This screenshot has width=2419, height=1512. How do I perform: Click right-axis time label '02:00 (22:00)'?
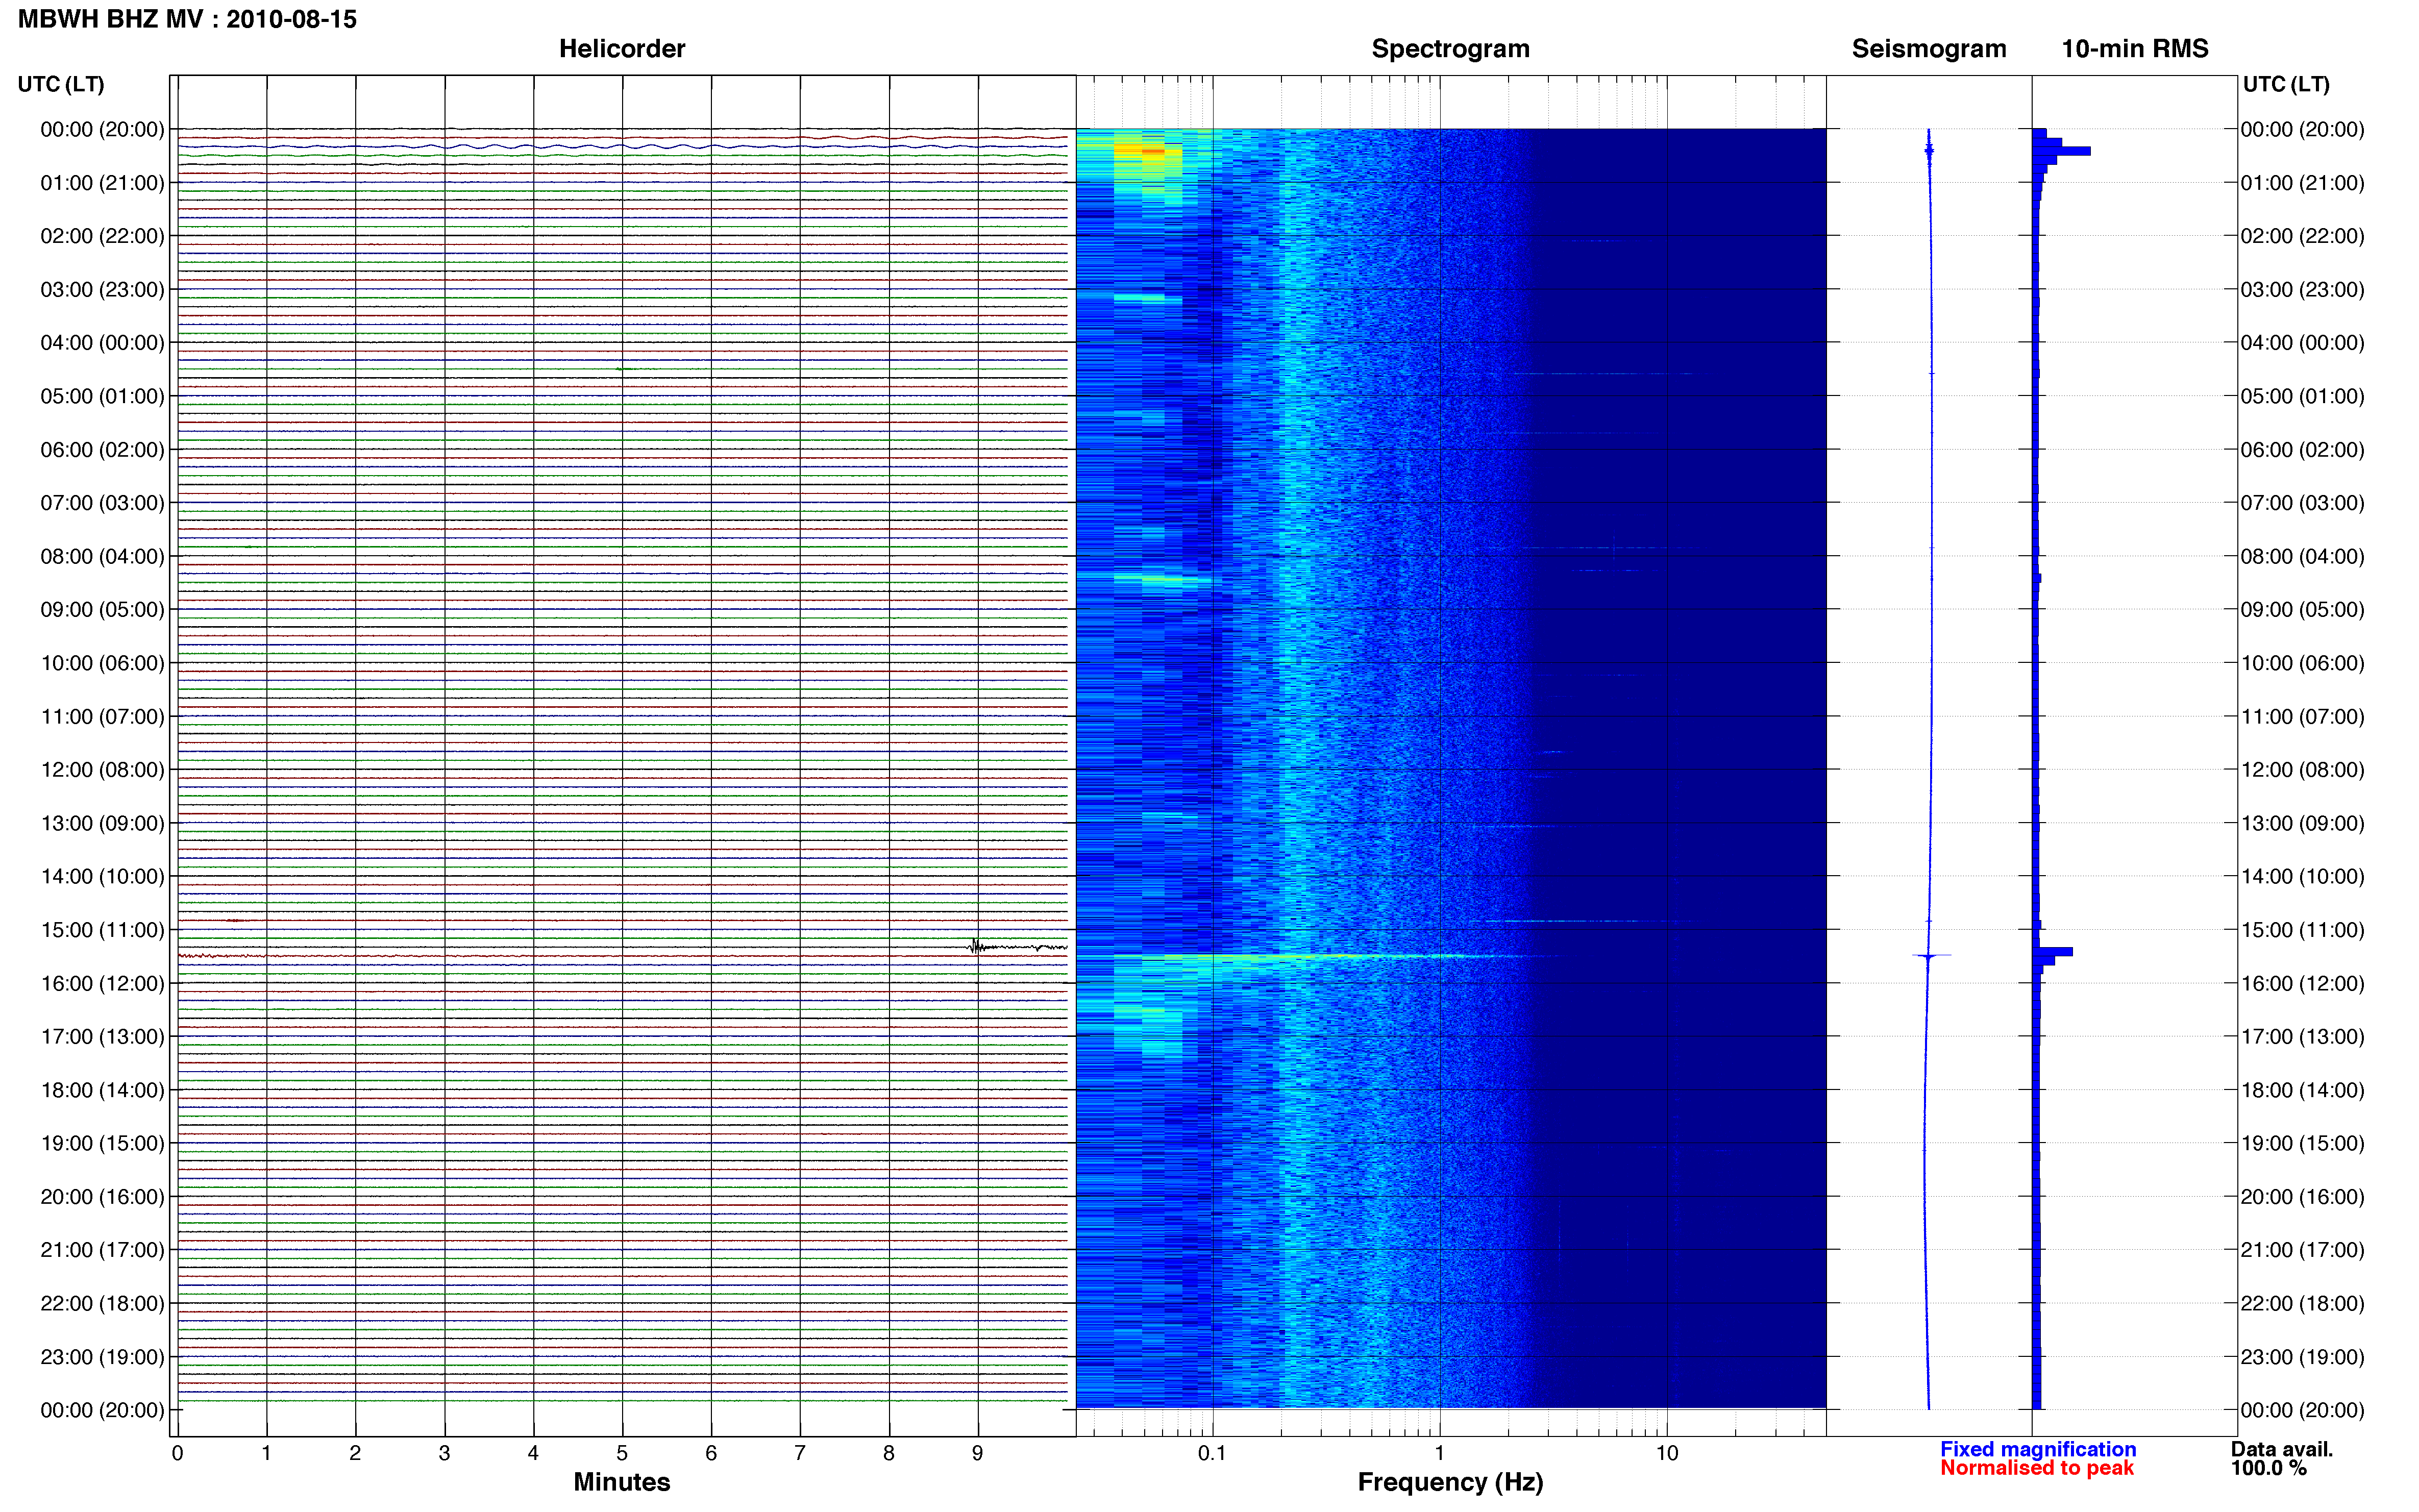(2302, 236)
